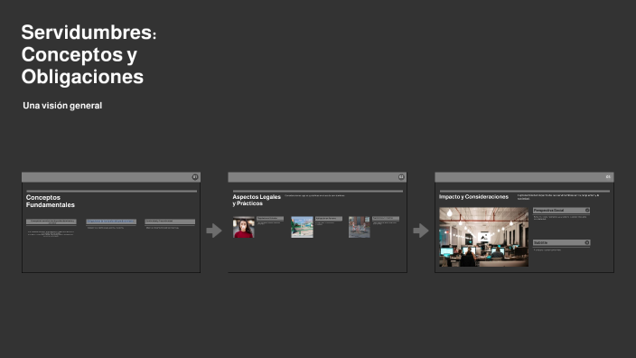
Task: Click gray header bar of Aspectos Legales card
Action: coord(317,177)
